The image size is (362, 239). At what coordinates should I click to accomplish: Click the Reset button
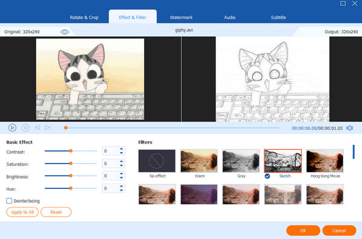pyautogui.click(x=56, y=212)
